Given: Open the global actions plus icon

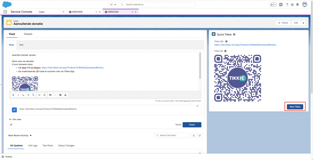Looking at the screenshot, I should click(281, 5).
